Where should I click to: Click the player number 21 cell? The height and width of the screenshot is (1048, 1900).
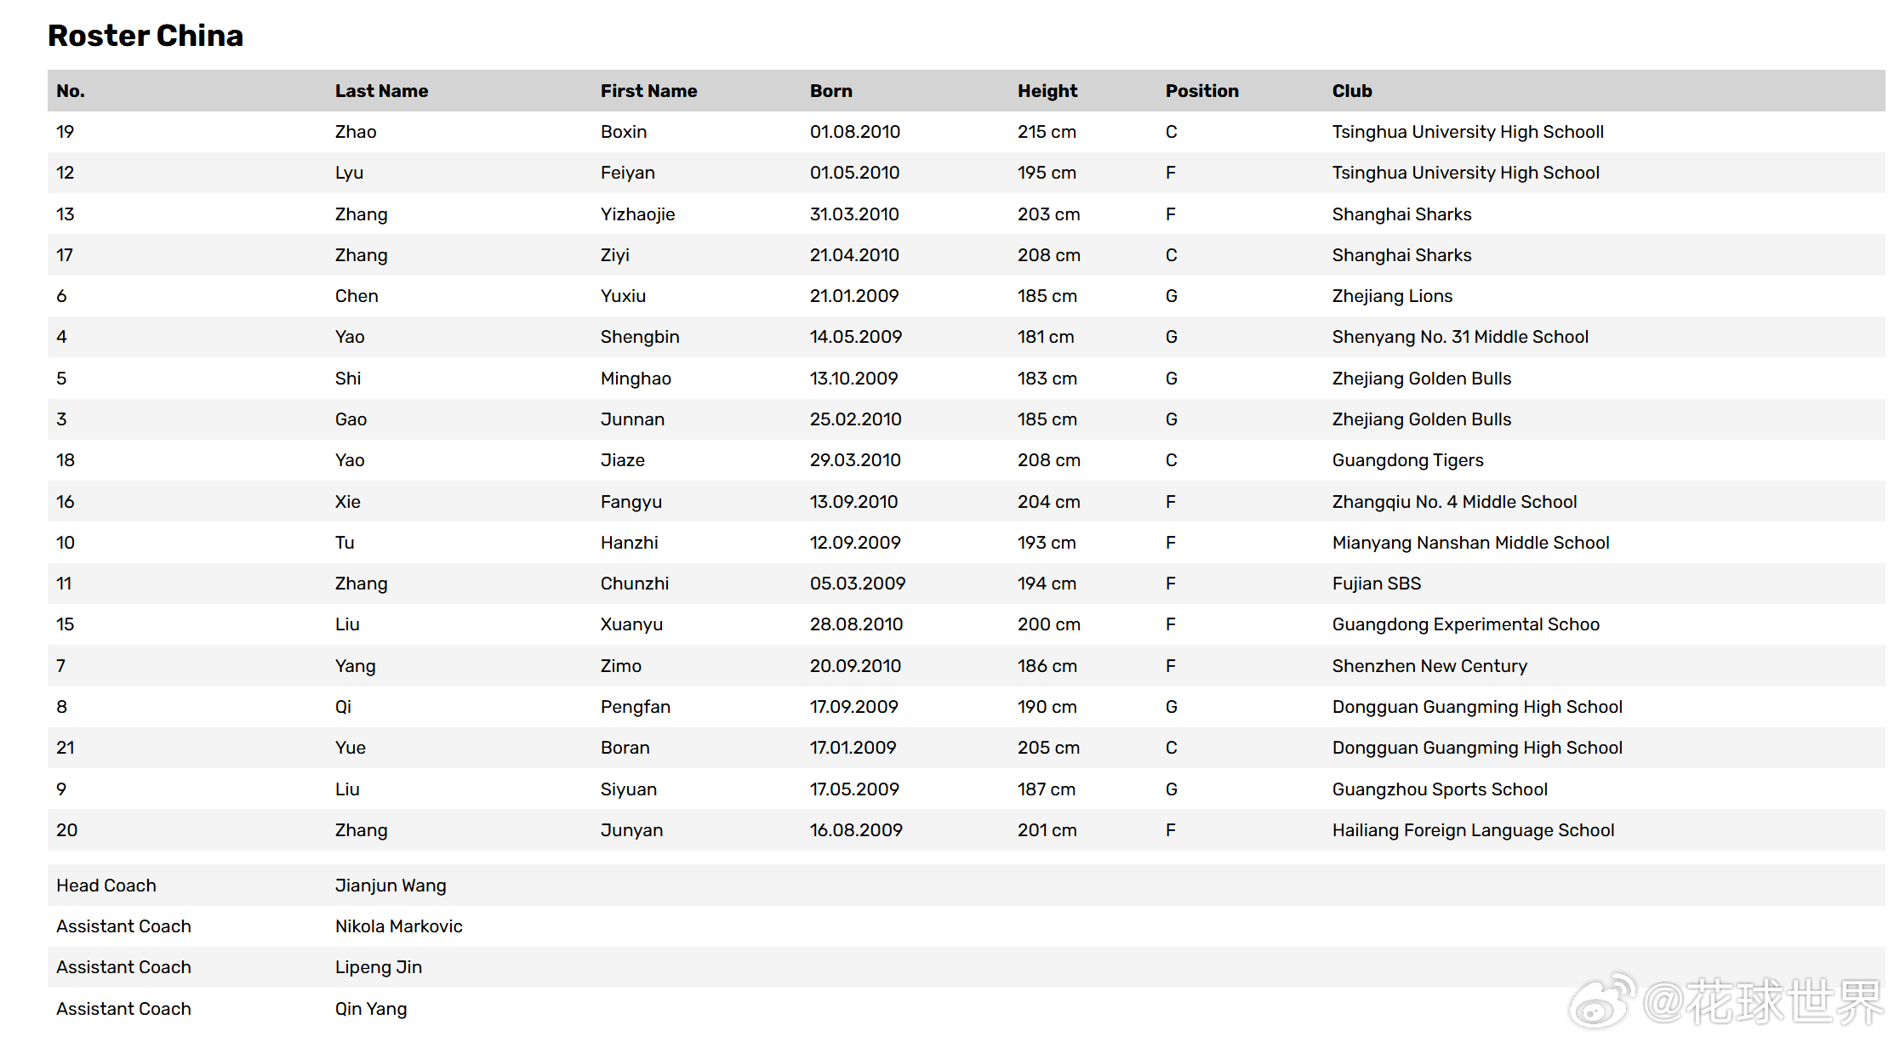(66, 748)
